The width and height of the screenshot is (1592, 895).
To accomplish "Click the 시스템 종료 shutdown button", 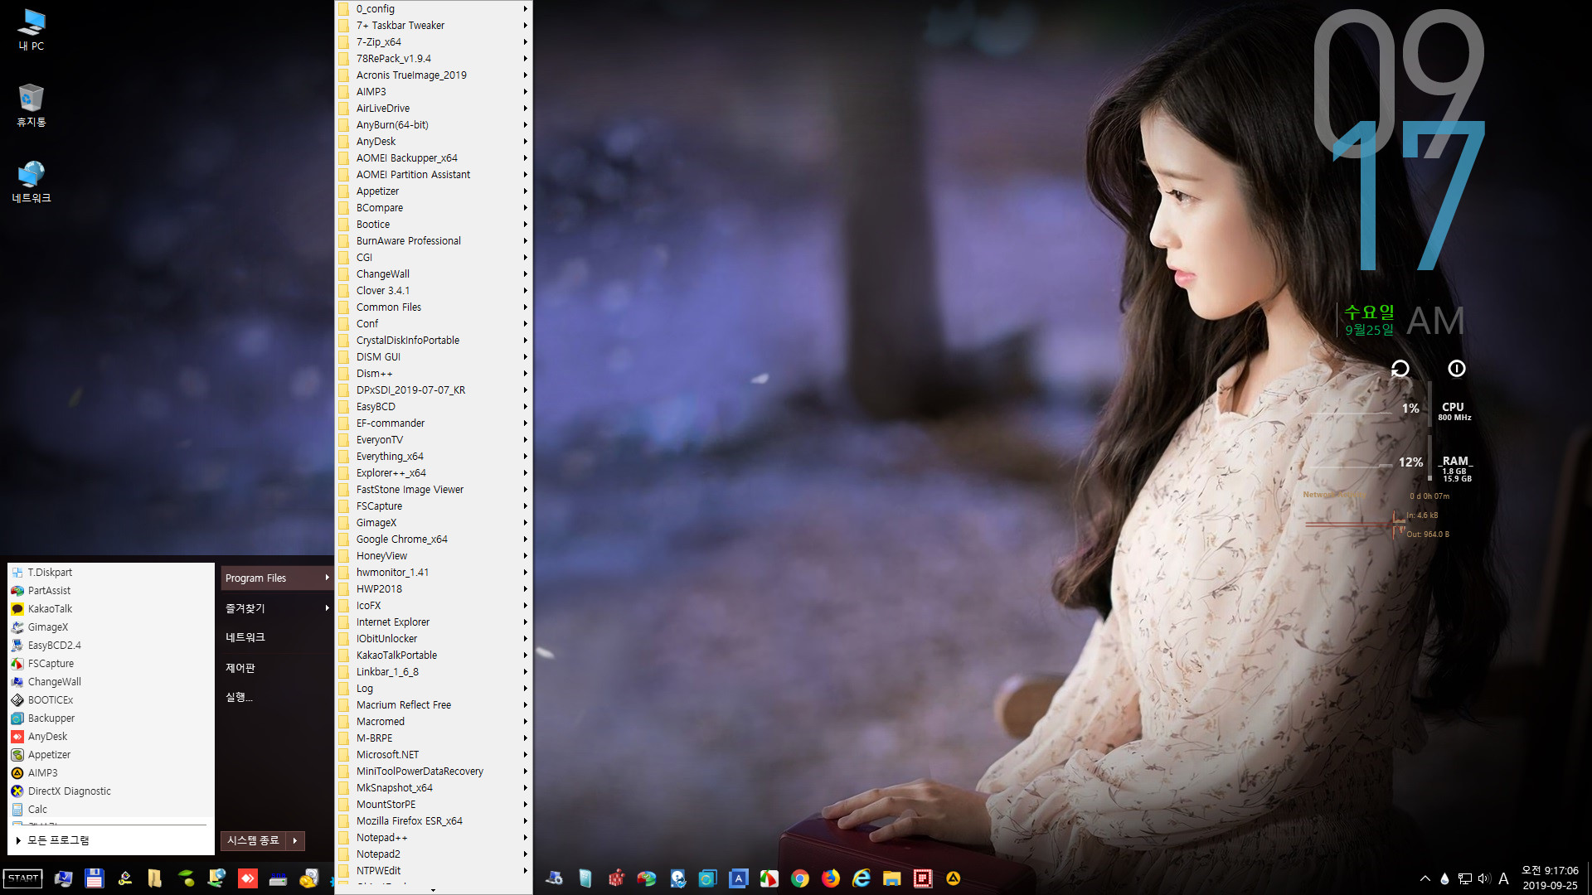I will click(254, 840).
